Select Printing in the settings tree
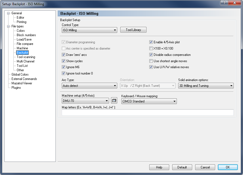The image size is (243, 175). pyautogui.click(x=22, y=22)
